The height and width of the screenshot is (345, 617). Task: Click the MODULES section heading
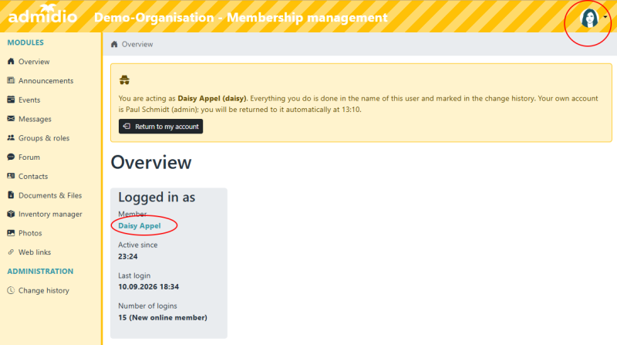[x=25, y=42]
